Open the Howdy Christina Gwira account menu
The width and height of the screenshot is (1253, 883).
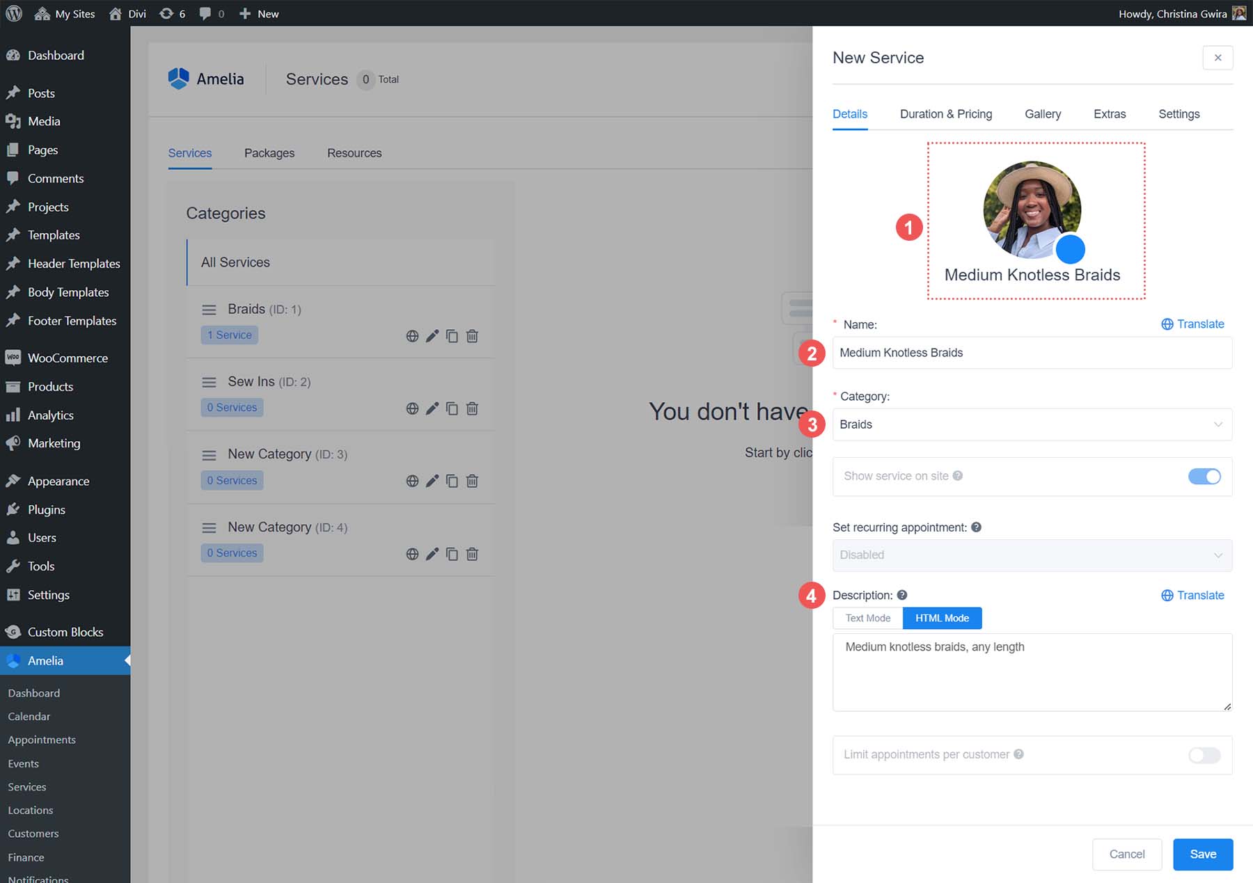tap(1181, 13)
